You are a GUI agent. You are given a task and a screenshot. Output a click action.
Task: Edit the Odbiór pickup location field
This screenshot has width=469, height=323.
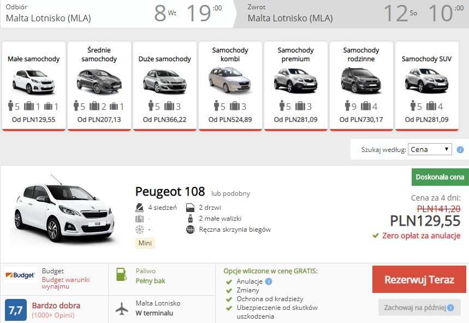click(49, 18)
